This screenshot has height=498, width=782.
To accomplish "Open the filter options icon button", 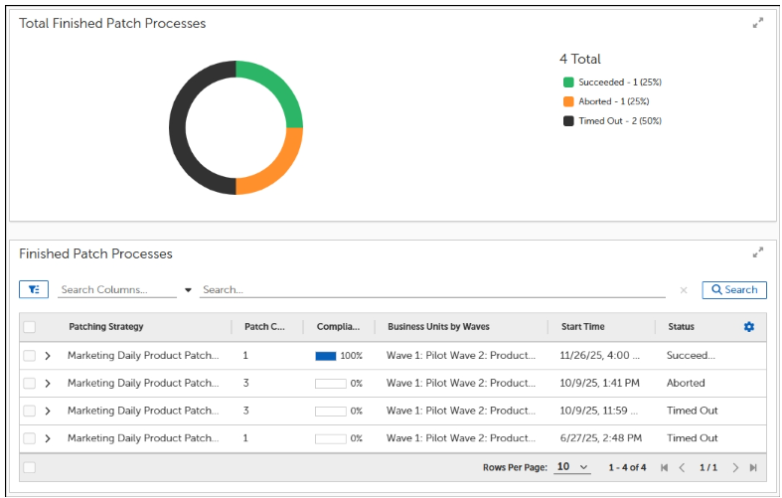I will pyautogui.click(x=33, y=290).
